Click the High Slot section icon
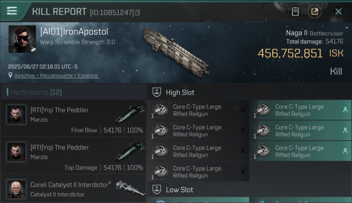Screen dimensions: 352x203 157,92
